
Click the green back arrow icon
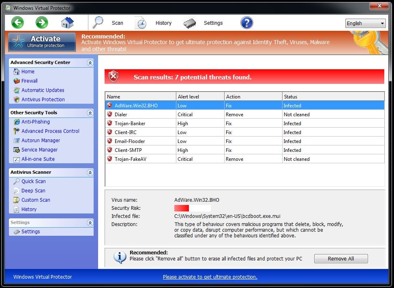[x=17, y=23]
